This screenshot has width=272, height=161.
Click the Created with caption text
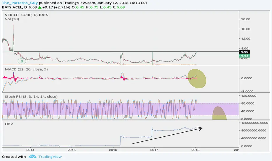pos(14,157)
